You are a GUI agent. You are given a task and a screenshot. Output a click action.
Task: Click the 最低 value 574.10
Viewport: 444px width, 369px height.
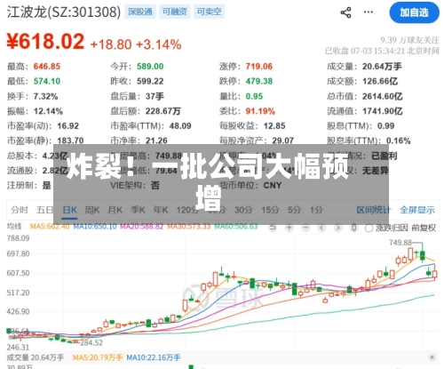[x=47, y=81]
